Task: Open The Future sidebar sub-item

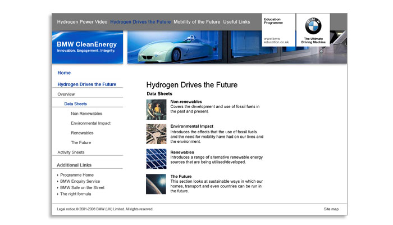Action: point(81,142)
